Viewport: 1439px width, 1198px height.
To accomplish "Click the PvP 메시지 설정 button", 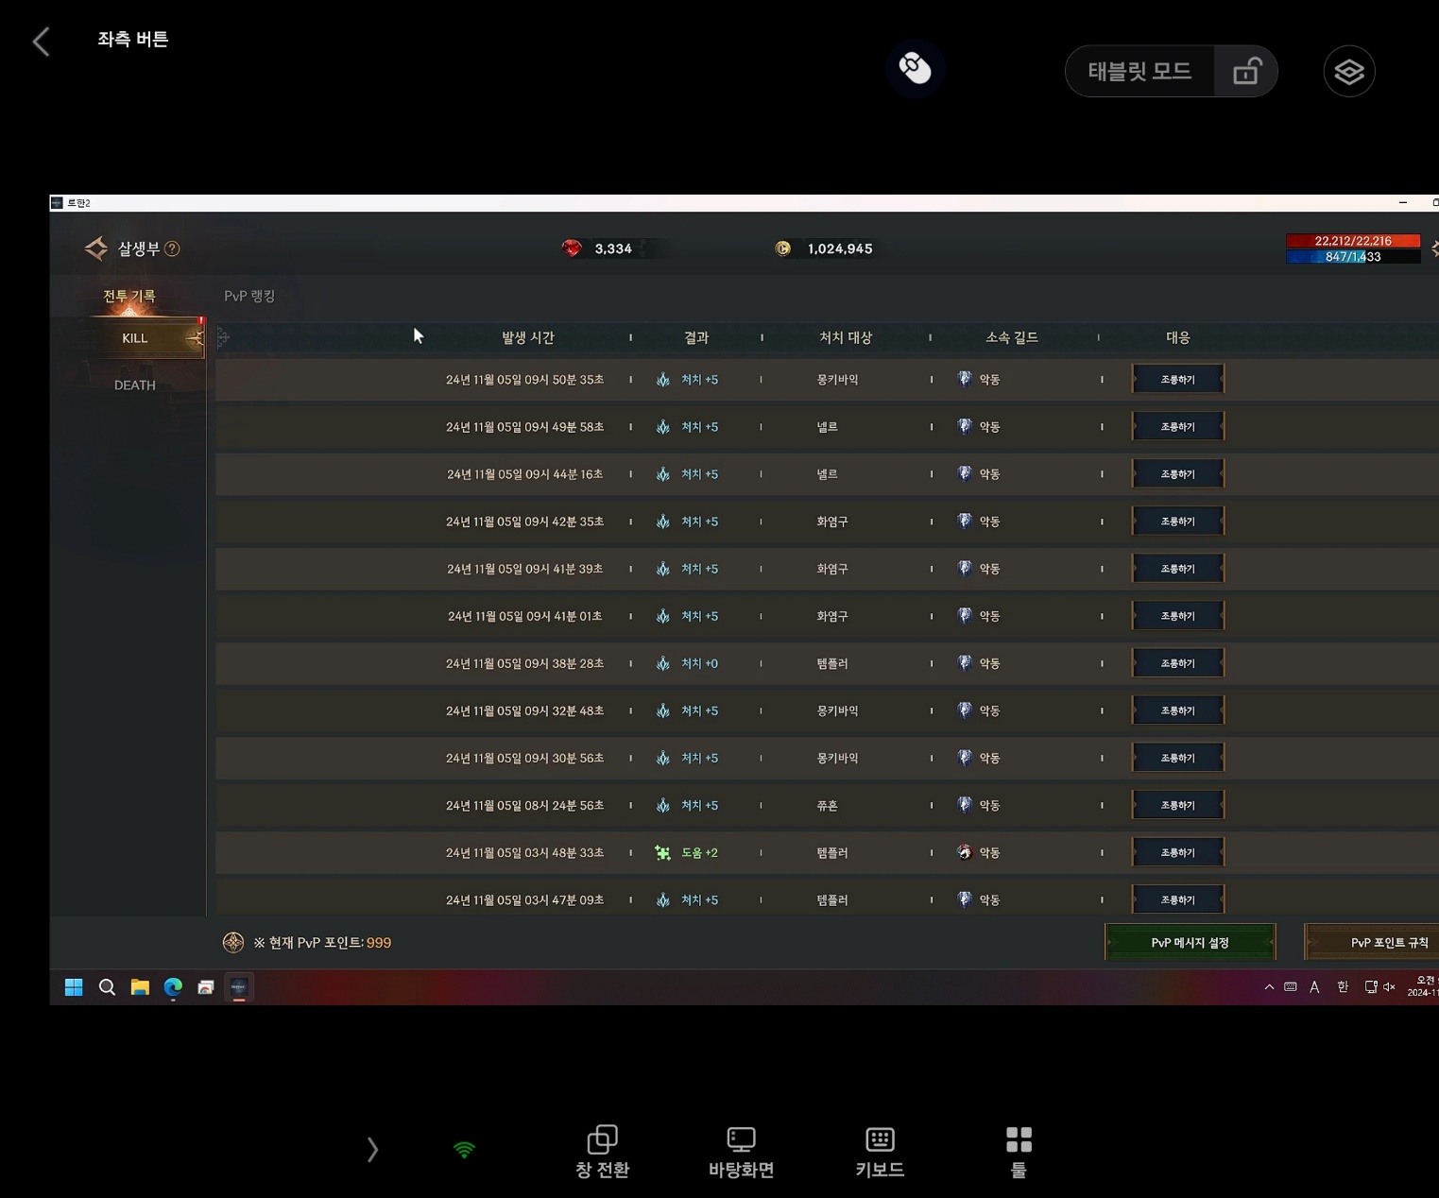I will pyautogui.click(x=1190, y=943).
